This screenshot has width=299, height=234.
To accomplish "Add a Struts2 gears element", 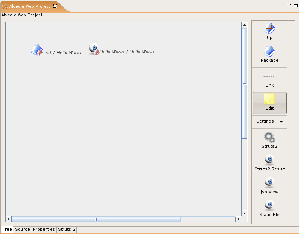I will point(269,138).
